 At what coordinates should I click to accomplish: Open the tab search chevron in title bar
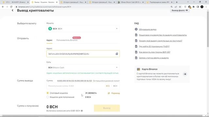[x=188, y=2]
